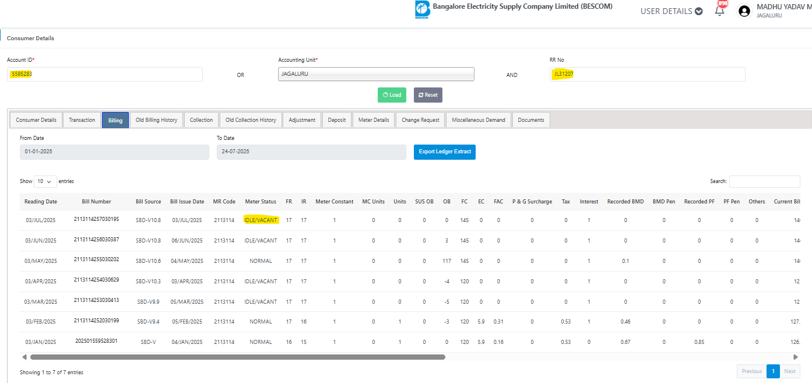Viewport: 812px width, 383px height.
Task: Sort by the Reading Date column header
Action: tap(41, 202)
